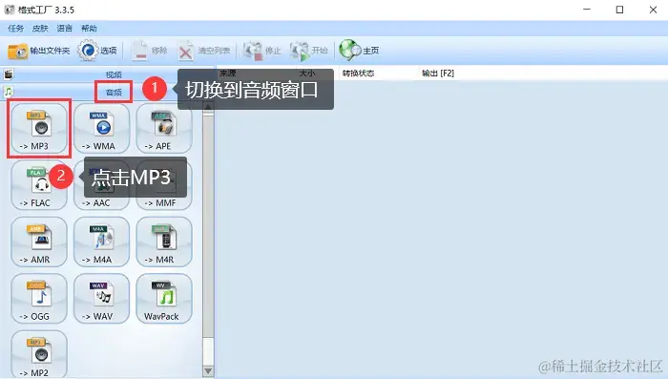
Task: Select the -> MMF conversion icon
Action: coord(164,185)
